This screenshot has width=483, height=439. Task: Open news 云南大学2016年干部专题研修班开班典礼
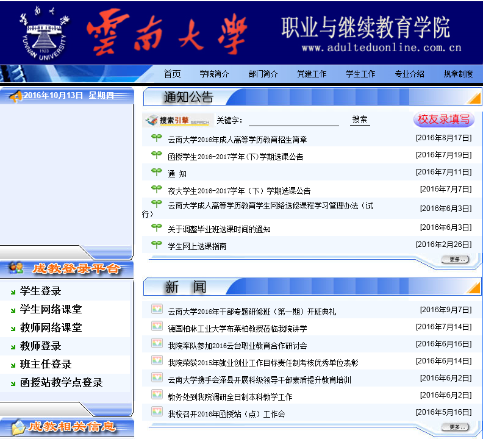coord(252,312)
